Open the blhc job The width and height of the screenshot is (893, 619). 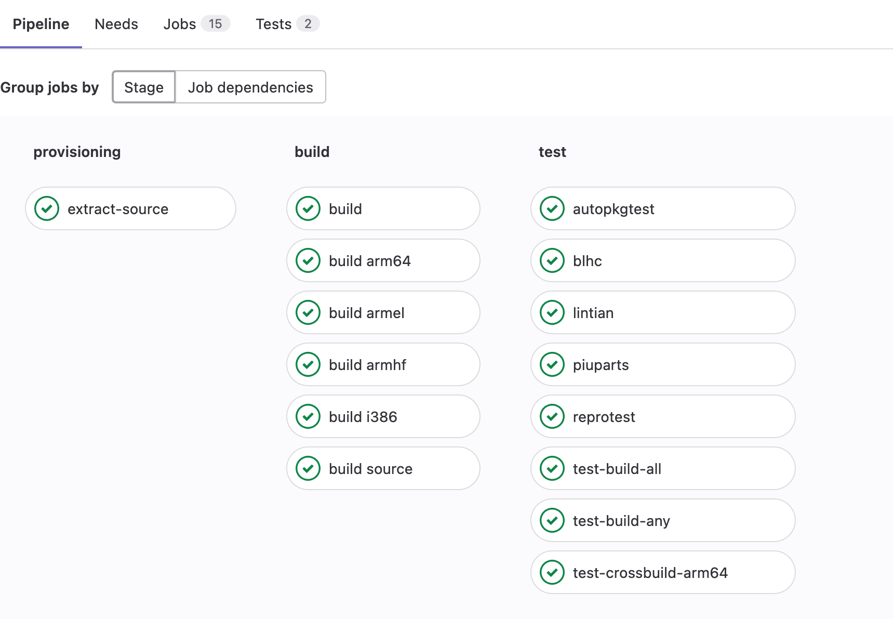pyautogui.click(x=587, y=261)
